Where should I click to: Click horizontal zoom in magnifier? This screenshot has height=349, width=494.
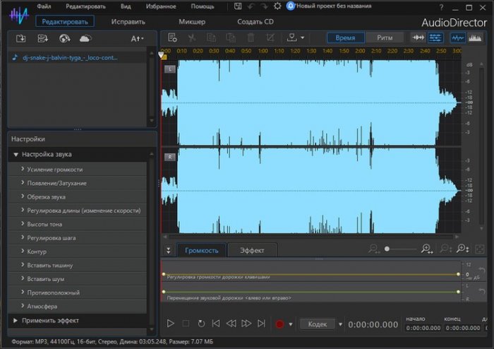(426, 249)
